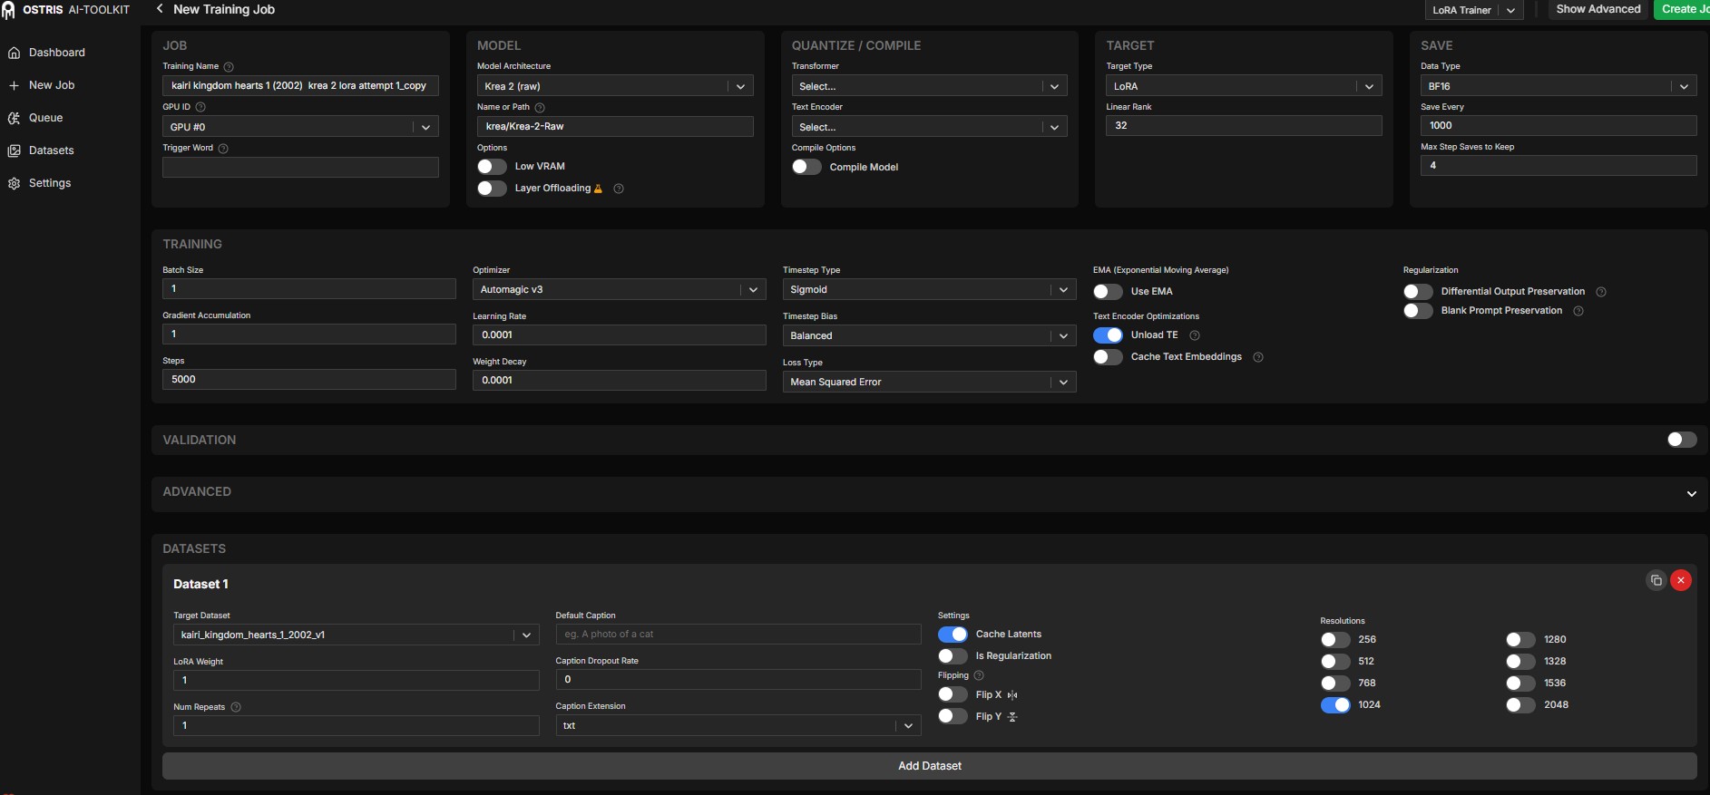The width and height of the screenshot is (1710, 795).
Task: Enable Flip Y switch
Action: click(x=953, y=716)
